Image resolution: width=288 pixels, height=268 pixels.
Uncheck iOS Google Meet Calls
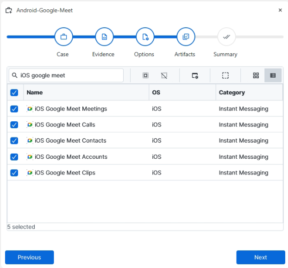coord(14,125)
